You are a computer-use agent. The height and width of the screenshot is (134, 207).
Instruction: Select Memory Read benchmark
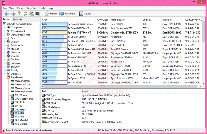[x=22, y=81]
